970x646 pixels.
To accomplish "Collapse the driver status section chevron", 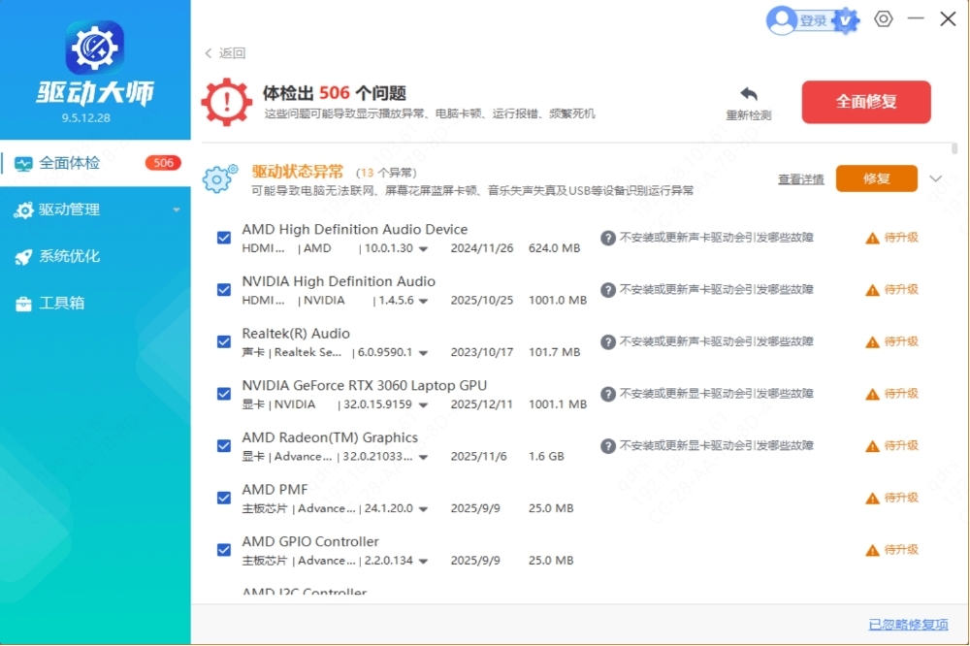I will pyautogui.click(x=936, y=178).
